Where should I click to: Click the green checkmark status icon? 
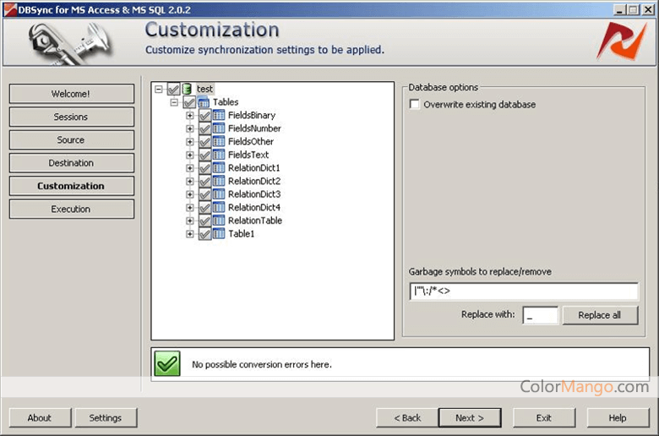click(166, 363)
